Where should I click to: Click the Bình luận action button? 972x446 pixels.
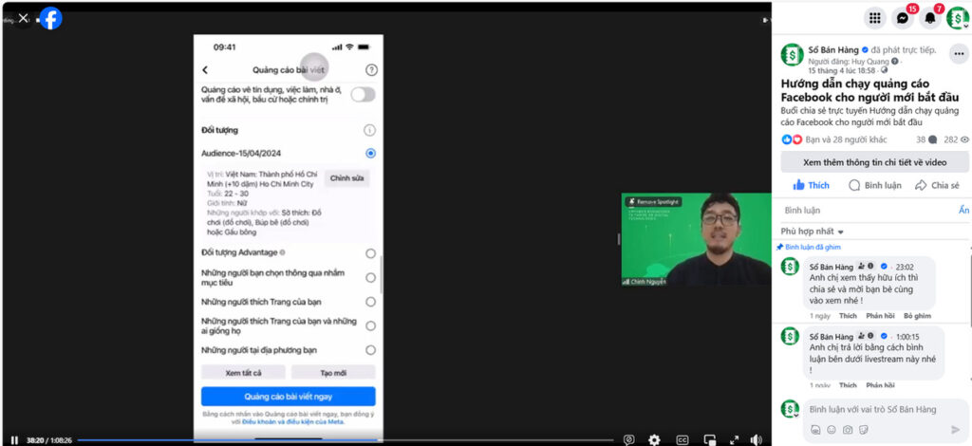[x=874, y=185]
